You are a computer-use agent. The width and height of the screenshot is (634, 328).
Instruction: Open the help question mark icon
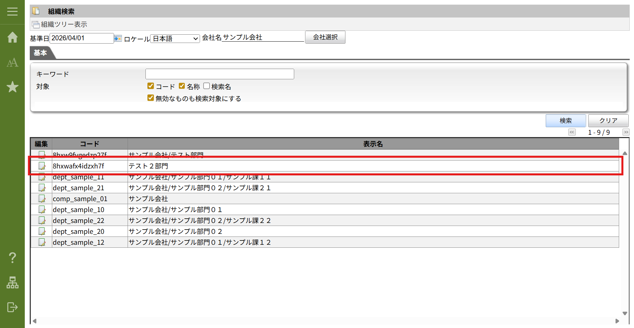(x=13, y=257)
